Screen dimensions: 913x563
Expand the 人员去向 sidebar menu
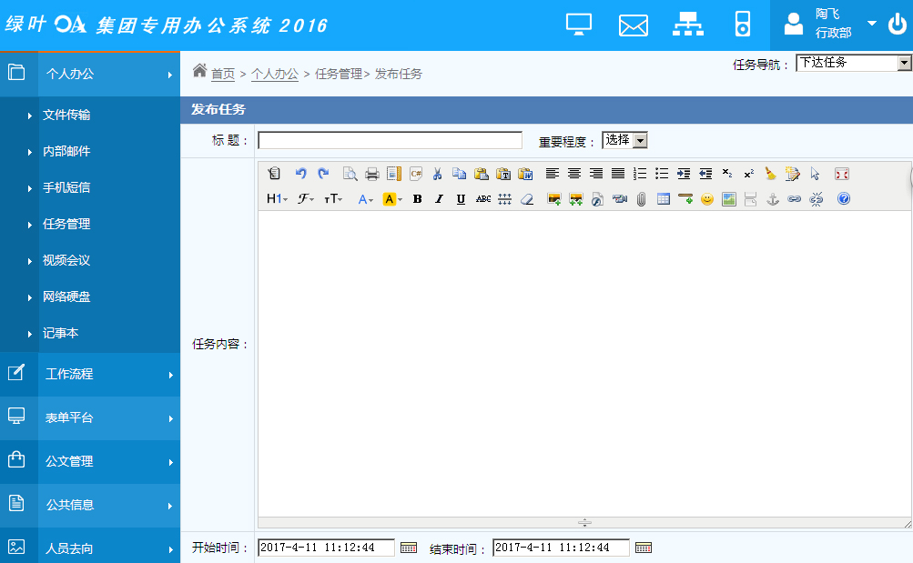[x=90, y=548]
